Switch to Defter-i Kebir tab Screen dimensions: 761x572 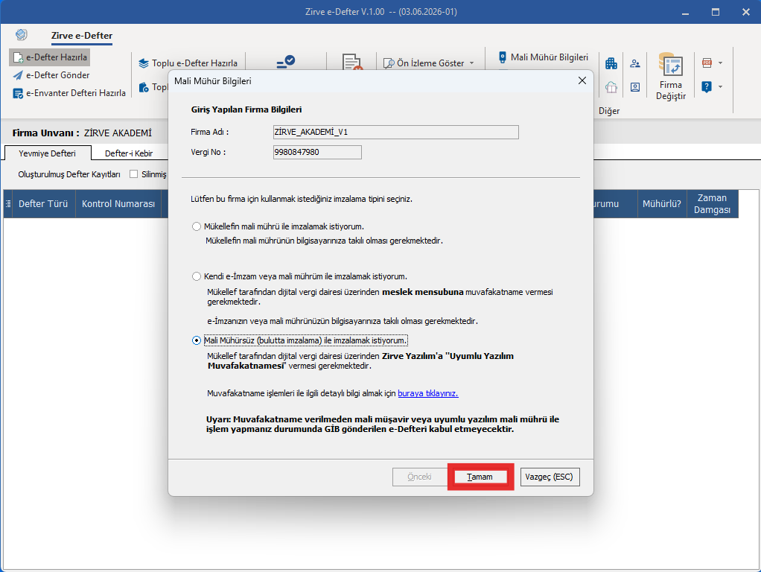(129, 153)
